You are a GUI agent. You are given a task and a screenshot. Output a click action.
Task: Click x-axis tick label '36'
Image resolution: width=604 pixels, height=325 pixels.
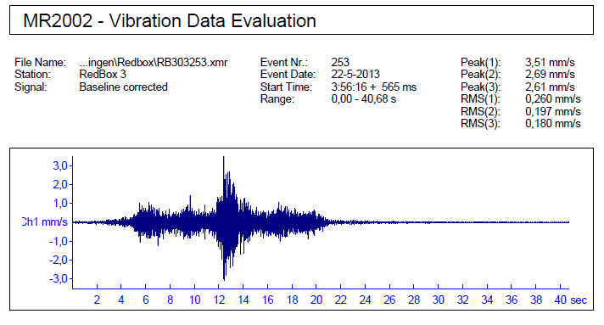pos(512,300)
